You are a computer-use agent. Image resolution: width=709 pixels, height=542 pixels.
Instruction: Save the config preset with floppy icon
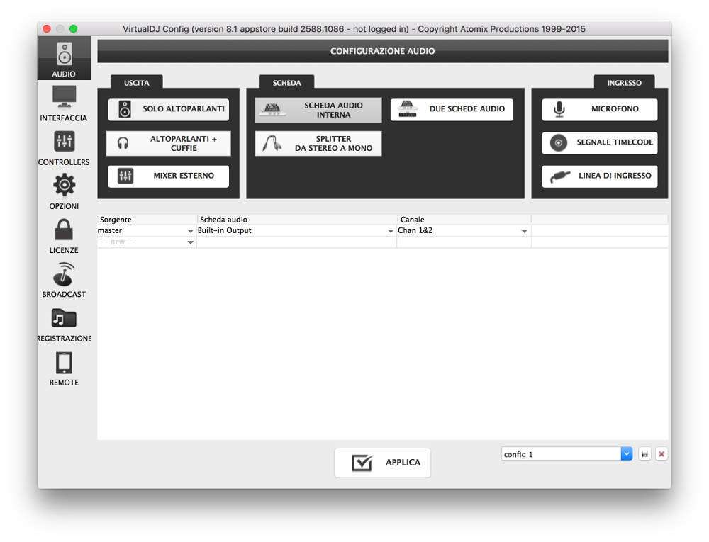pos(644,454)
